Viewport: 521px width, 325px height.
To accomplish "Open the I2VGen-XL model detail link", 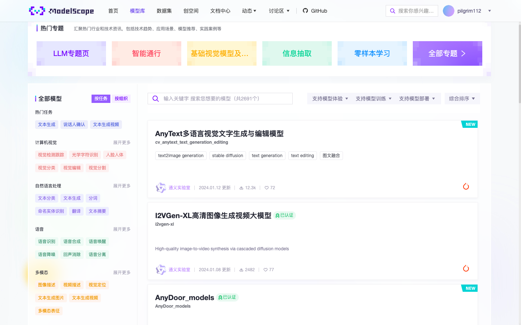I will (213, 215).
